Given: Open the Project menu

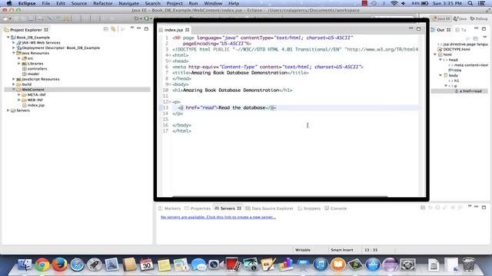Looking at the screenshot, I should 175,3.
